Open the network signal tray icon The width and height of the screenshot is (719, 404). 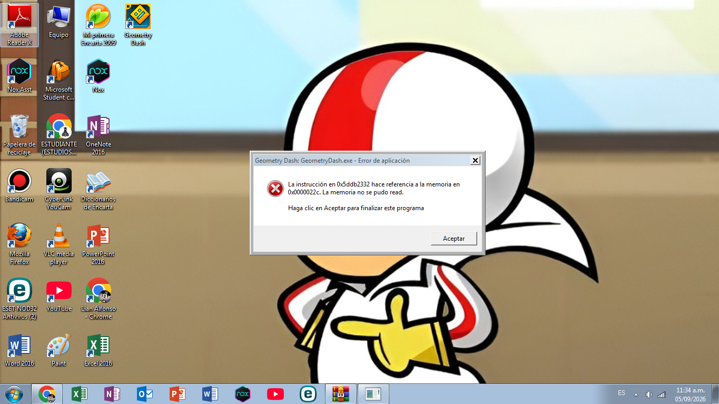point(662,394)
